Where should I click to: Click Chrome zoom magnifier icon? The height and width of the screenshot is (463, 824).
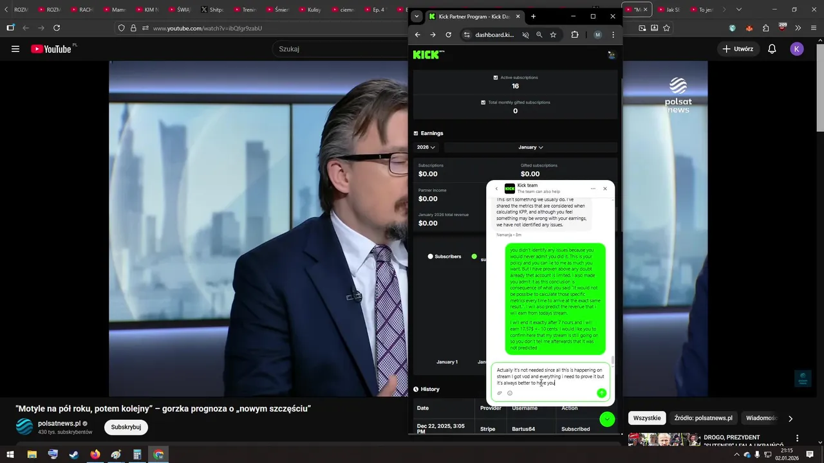coord(539,35)
